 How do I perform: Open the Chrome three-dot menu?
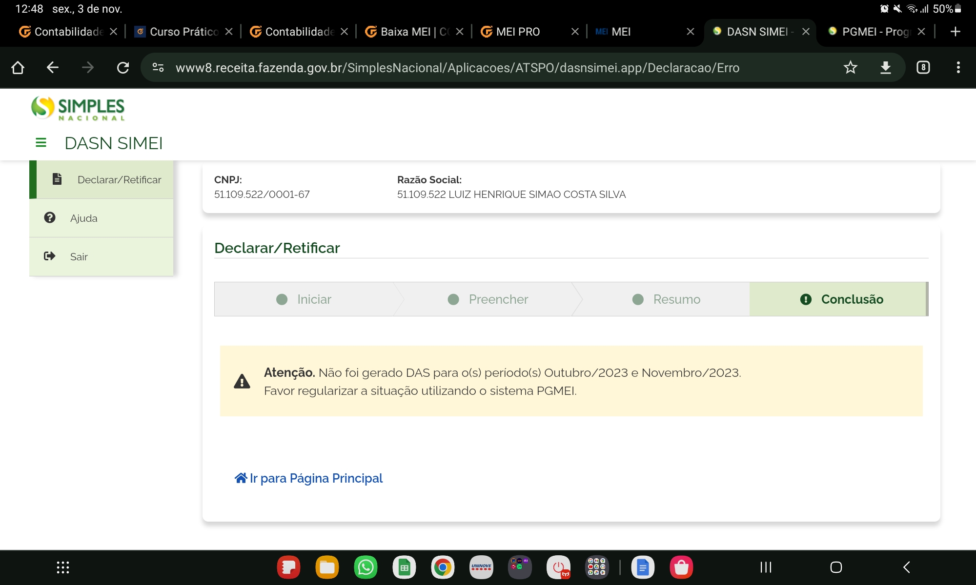point(958,67)
